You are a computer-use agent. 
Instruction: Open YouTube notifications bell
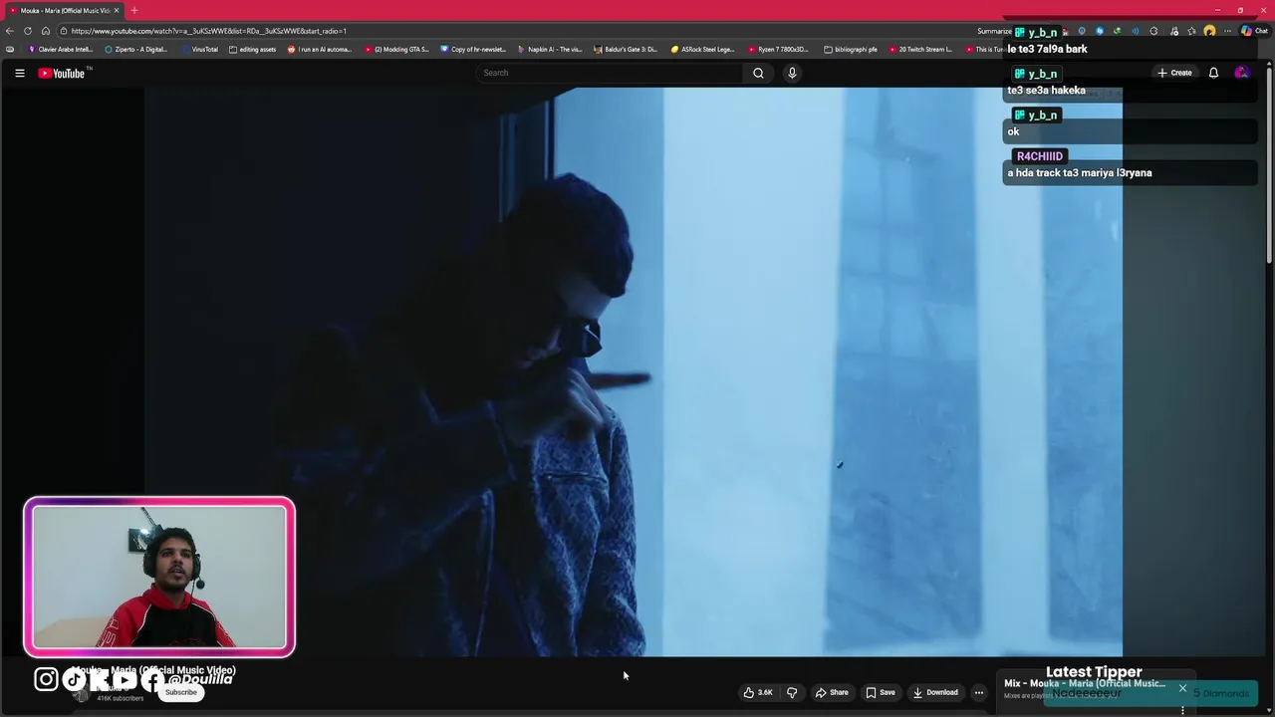coord(1213,73)
